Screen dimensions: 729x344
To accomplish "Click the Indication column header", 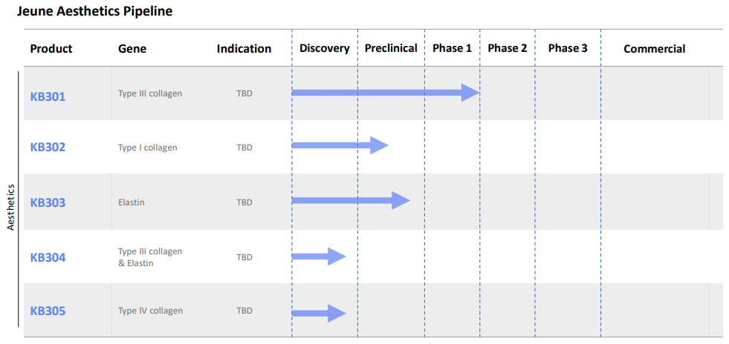I will click(244, 49).
